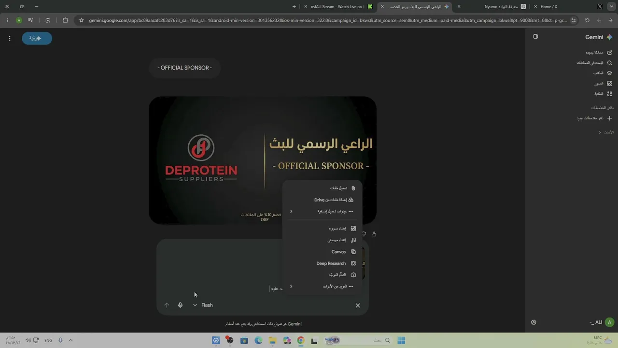
Task: Expand more tools (المزيد من الأدوات) submenu
Action: (322, 286)
